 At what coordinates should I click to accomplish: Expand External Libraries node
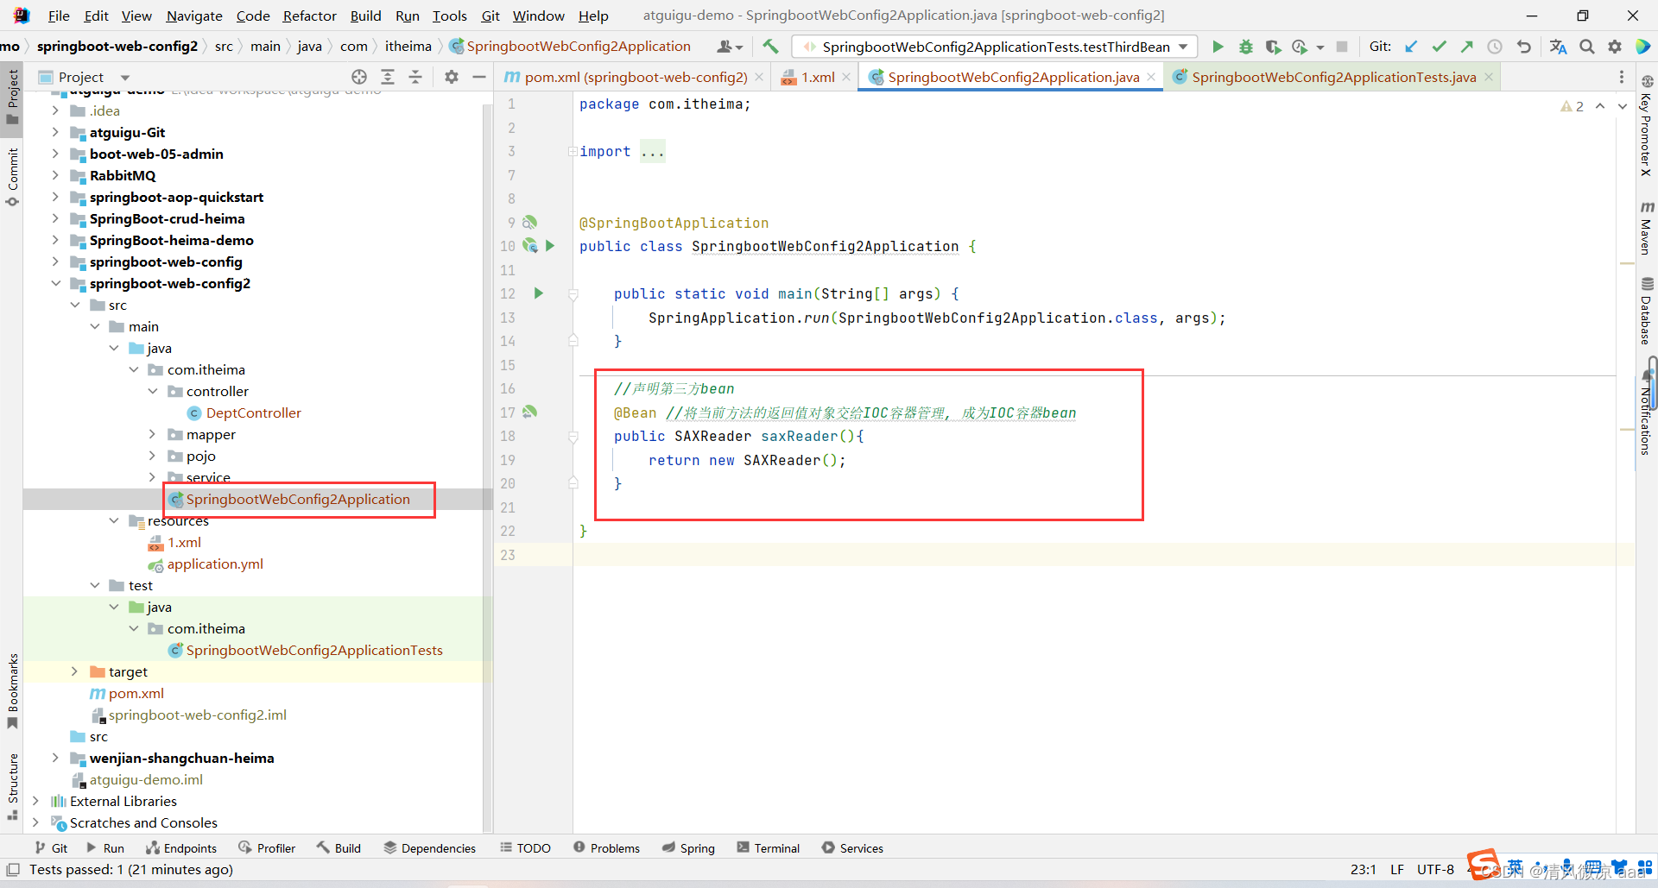click(x=35, y=801)
